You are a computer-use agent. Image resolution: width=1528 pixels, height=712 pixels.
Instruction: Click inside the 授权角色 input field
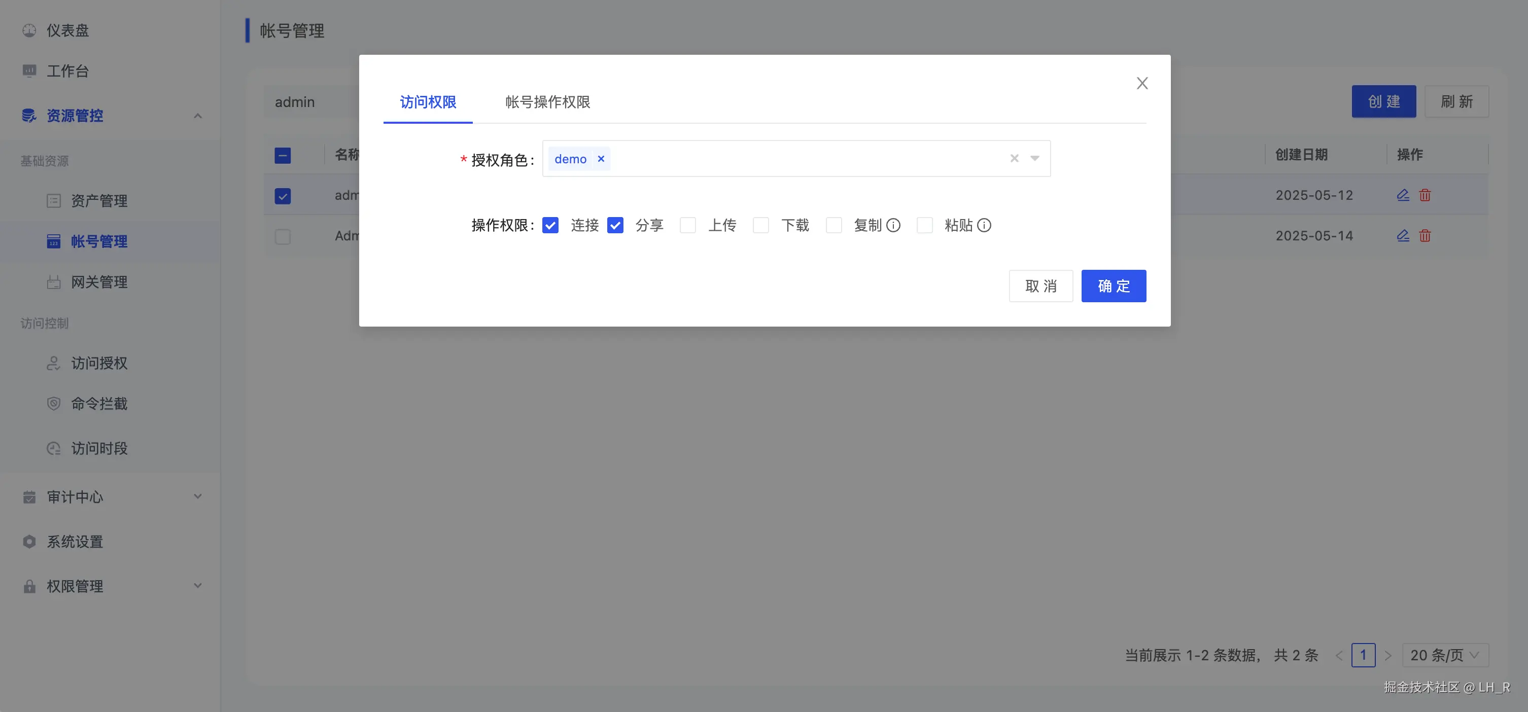coord(801,159)
